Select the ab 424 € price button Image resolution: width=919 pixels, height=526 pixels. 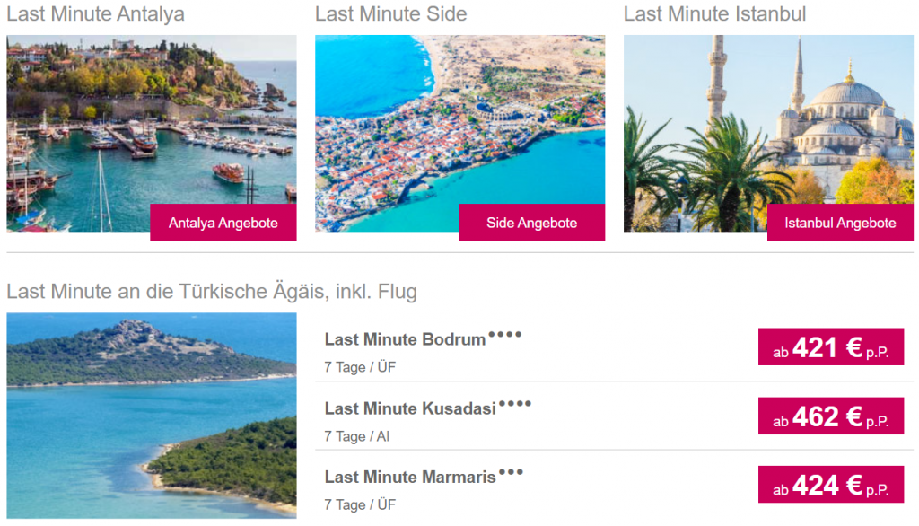tap(830, 485)
